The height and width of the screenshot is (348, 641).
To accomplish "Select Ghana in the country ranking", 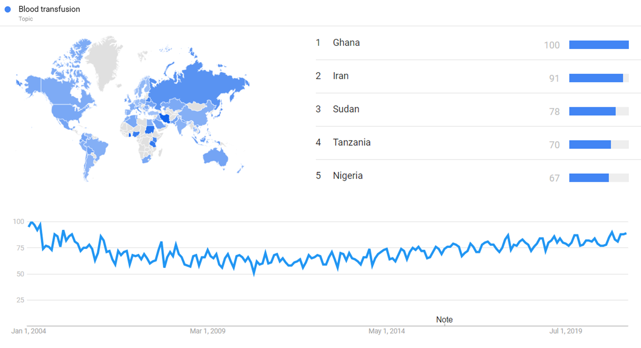I will [346, 43].
